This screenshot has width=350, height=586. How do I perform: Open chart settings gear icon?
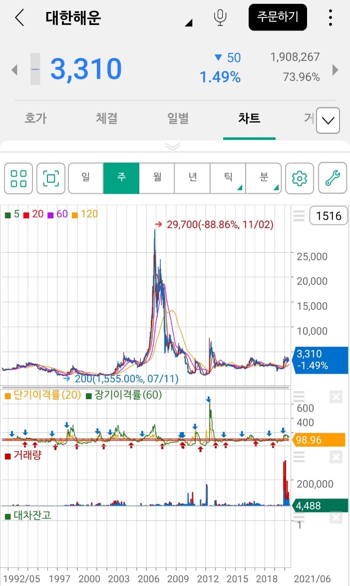tap(300, 178)
